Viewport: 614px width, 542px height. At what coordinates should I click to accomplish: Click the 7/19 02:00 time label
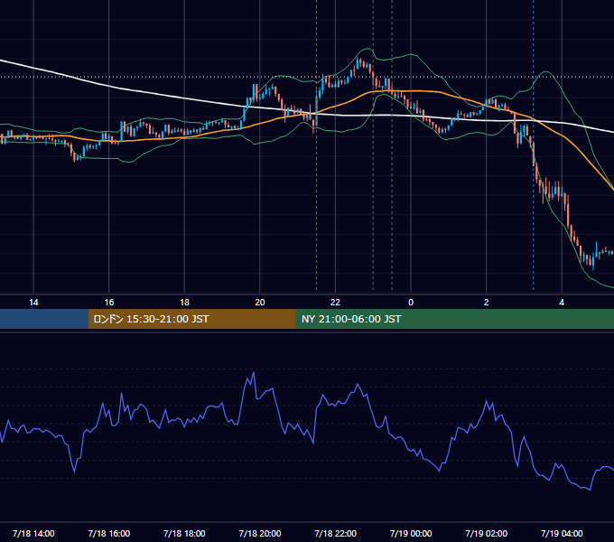click(x=487, y=533)
